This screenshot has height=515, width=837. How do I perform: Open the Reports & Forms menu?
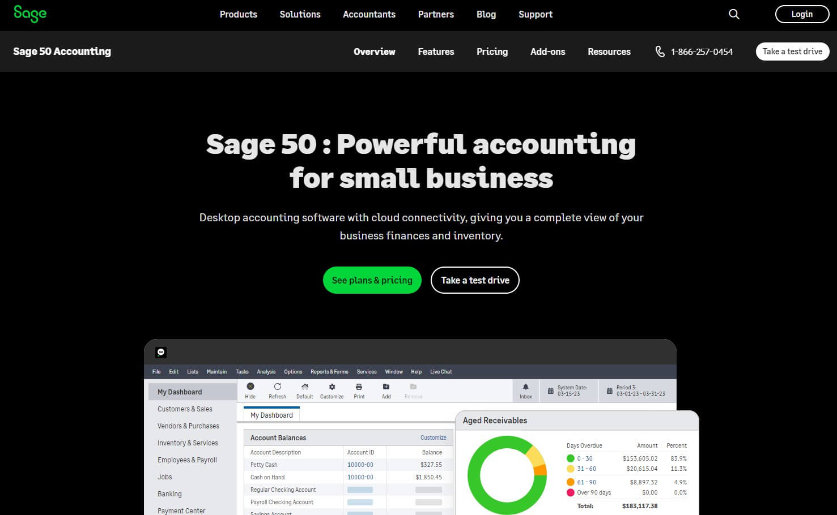(329, 371)
